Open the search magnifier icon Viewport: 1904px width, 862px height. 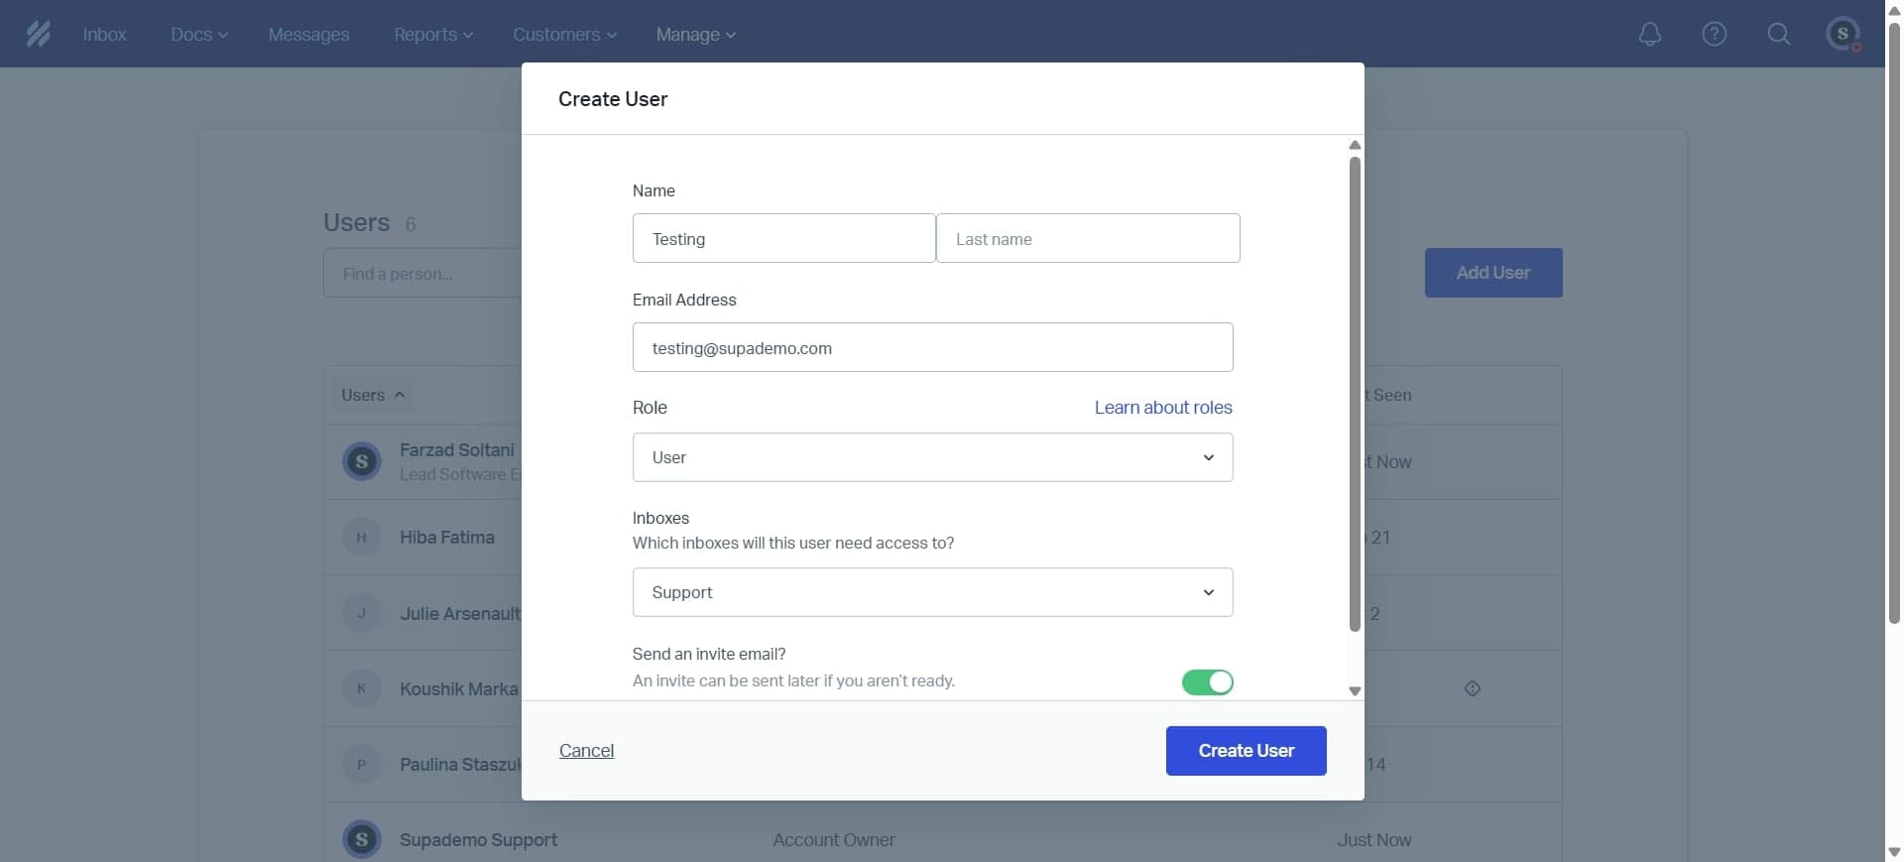click(x=1778, y=34)
